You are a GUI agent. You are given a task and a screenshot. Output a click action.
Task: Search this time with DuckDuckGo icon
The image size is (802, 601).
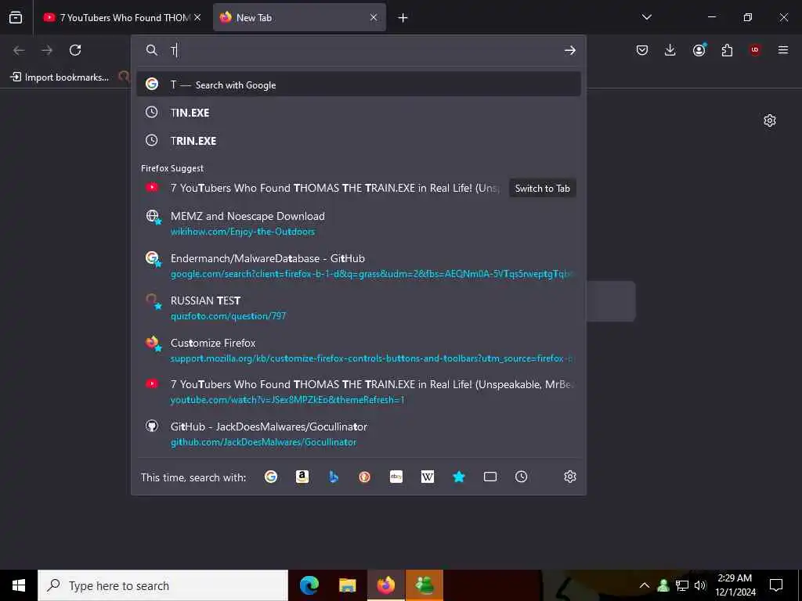coord(365,477)
